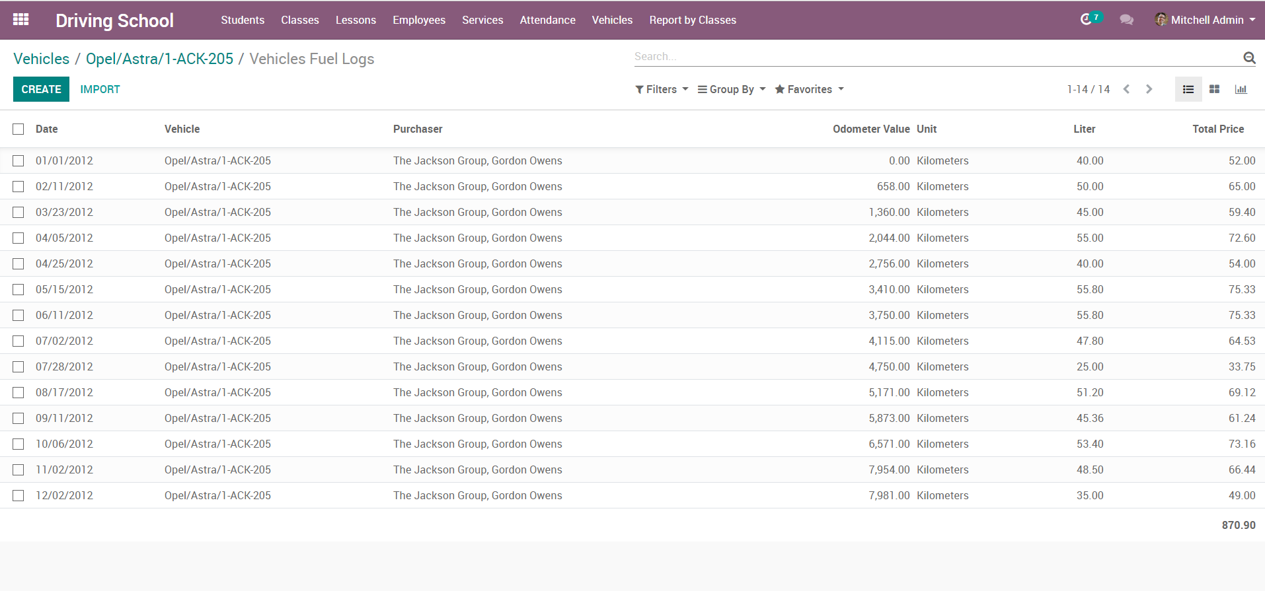This screenshot has width=1265, height=591.
Task: Tick the checkbox for 12/02/2012 entry
Action: 19,495
